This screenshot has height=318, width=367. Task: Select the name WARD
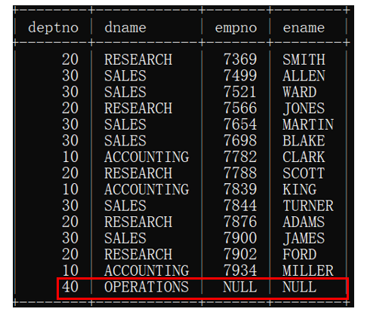(300, 92)
